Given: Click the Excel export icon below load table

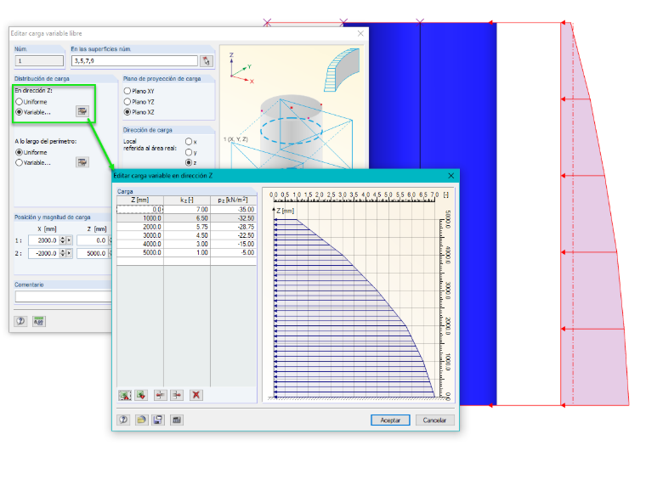Looking at the screenshot, I should 124,395.
